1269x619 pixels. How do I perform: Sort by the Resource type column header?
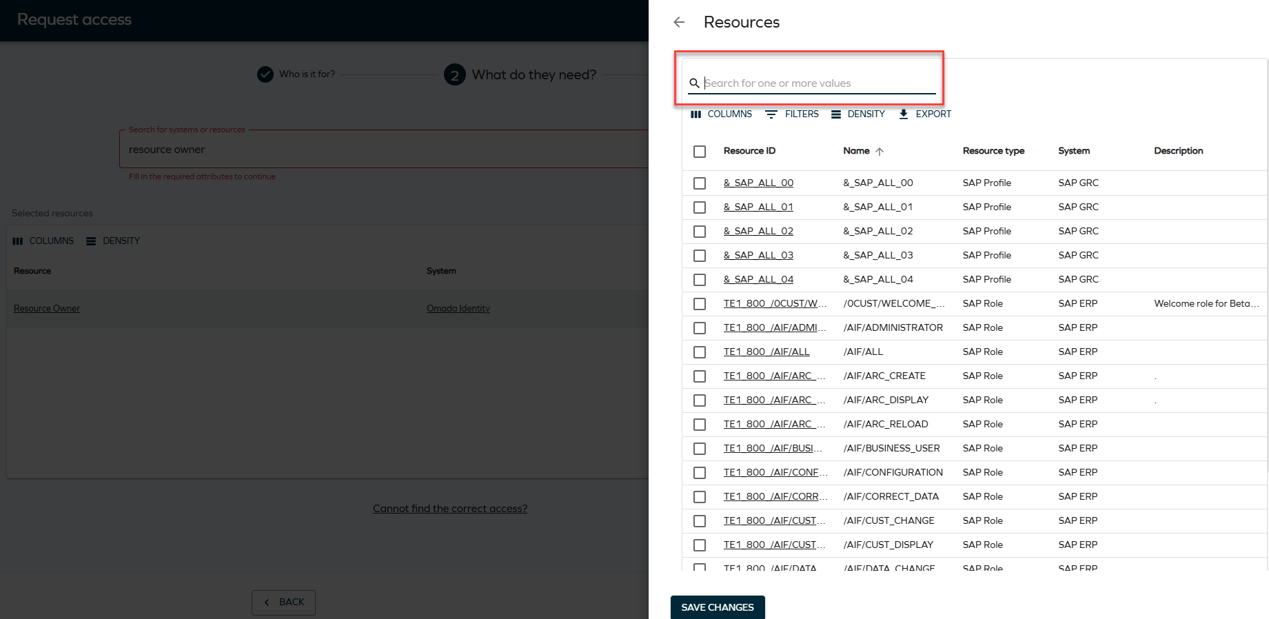click(x=993, y=151)
